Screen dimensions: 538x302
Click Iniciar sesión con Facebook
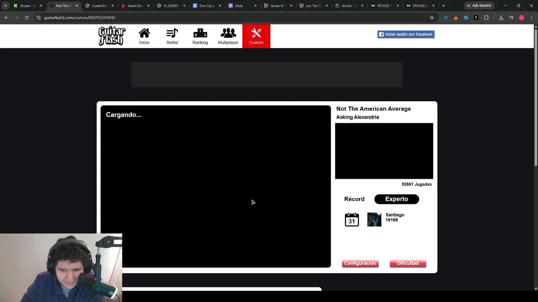click(406, 34)
